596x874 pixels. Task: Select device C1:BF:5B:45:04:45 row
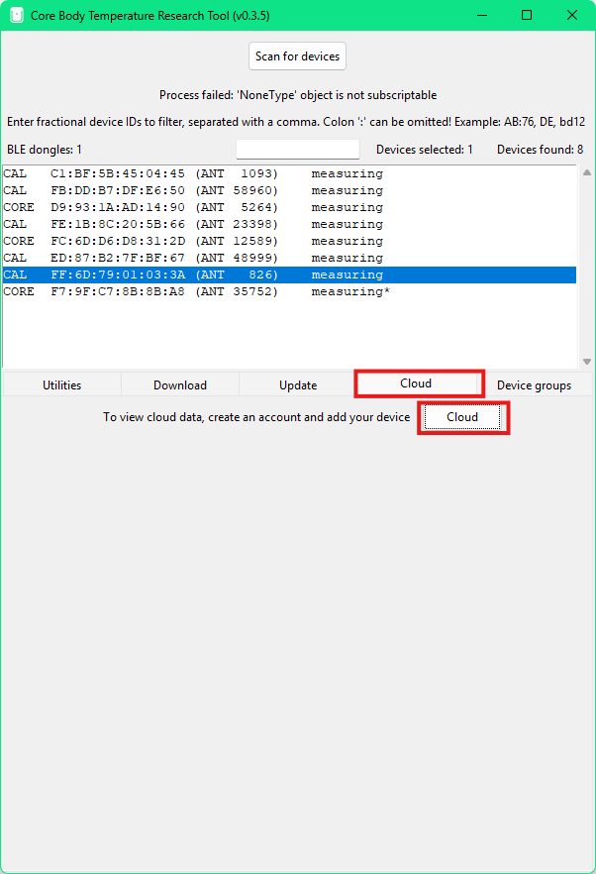point(289,174)
